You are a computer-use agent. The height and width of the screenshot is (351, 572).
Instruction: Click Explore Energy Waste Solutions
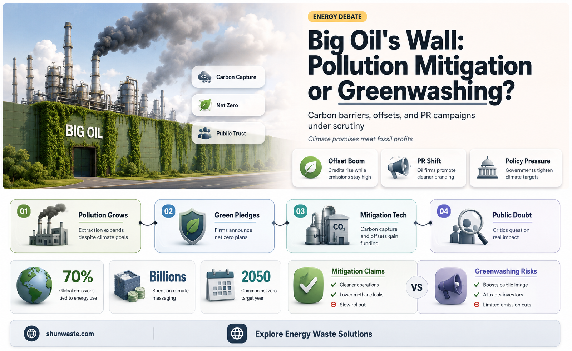(314, 334)
